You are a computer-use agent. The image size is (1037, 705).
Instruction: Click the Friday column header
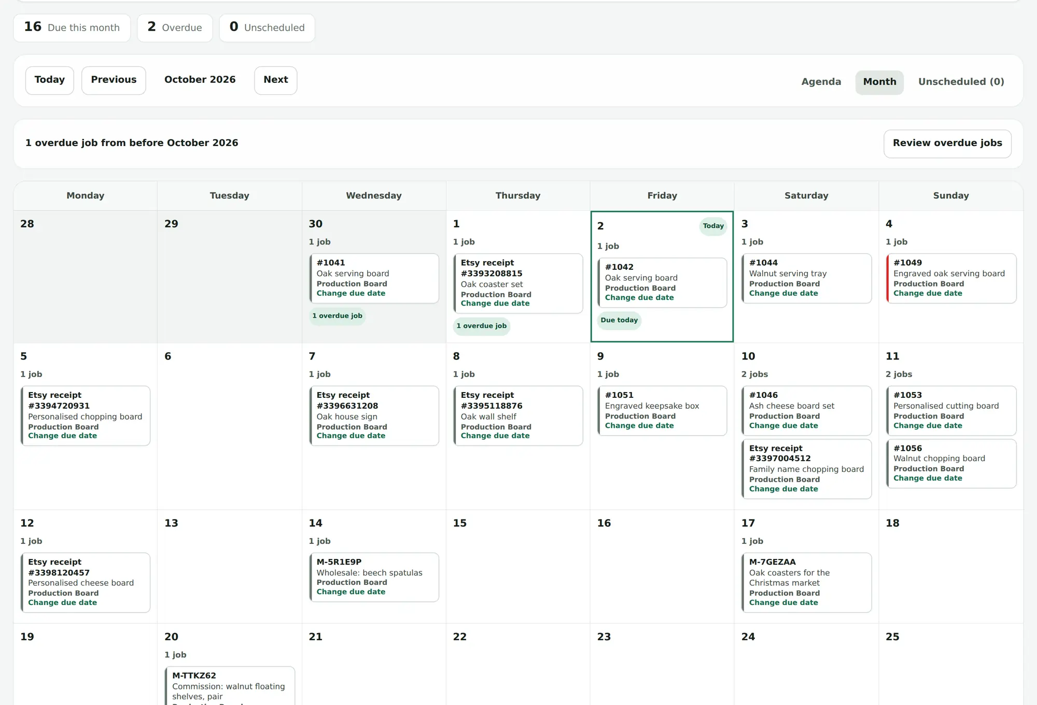click(662, 196)
